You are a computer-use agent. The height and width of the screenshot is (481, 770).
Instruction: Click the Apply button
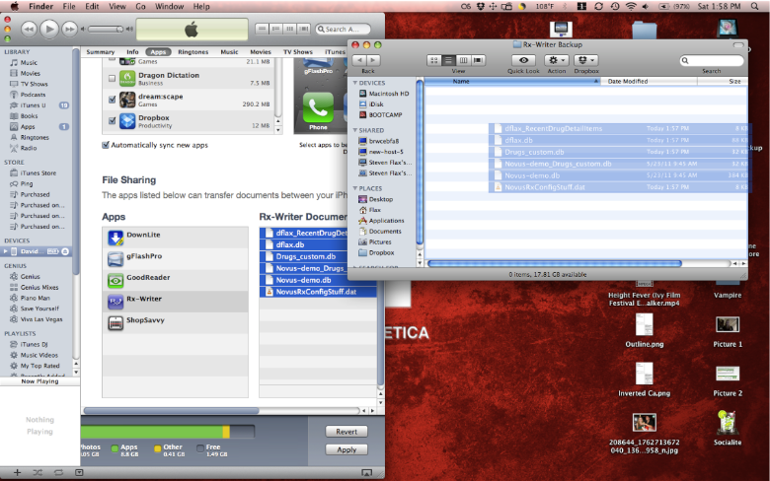[346, 449]
